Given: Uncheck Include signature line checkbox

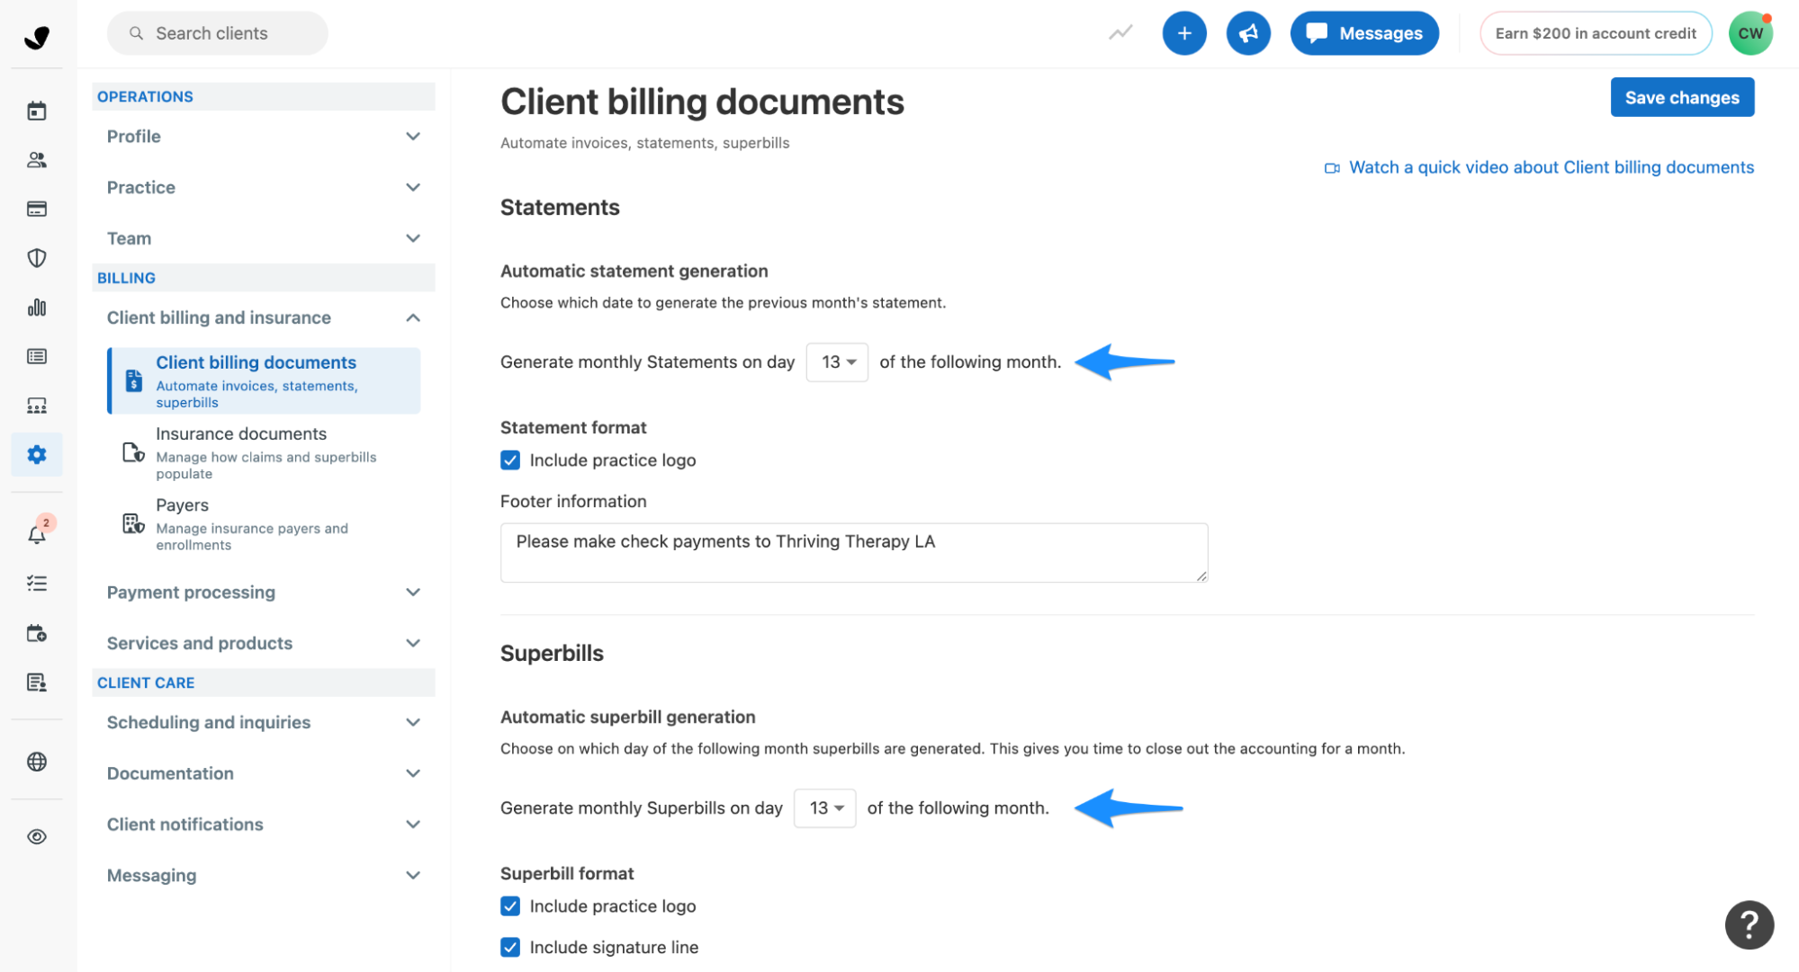Looking at the screenshot, I should pos(510,947).
